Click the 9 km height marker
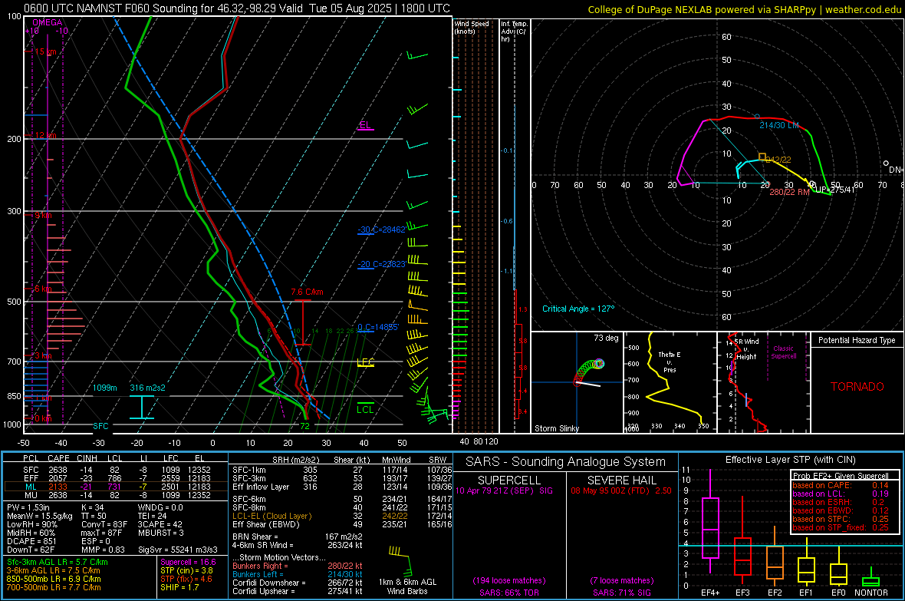This screenshot has width=905, height=601. 42,215
